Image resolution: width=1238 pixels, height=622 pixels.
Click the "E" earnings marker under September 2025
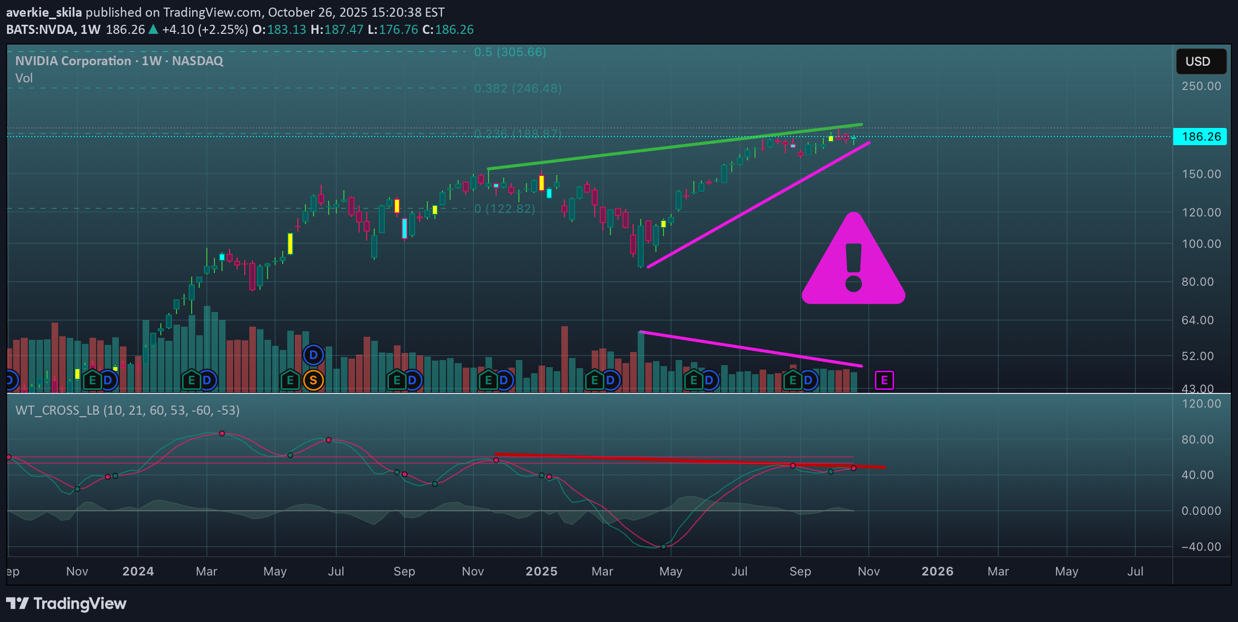(793, 380)
